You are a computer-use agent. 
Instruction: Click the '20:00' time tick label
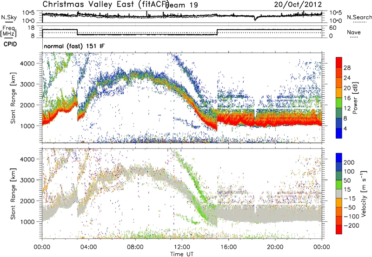275,247
